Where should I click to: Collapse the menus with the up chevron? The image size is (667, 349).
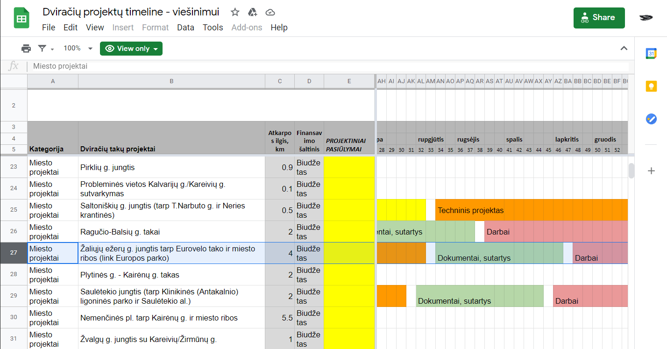(624, 48)
